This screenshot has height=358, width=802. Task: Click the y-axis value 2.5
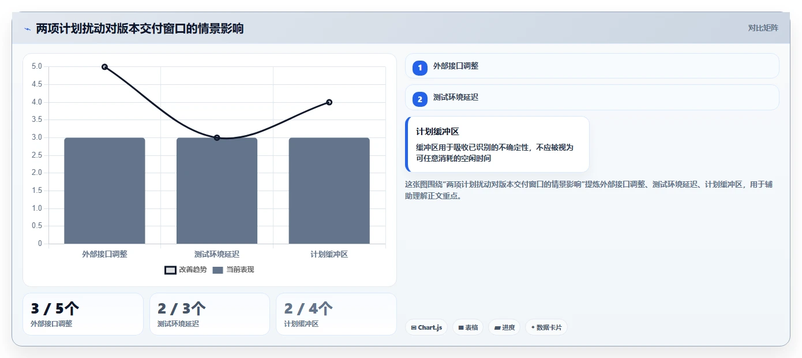coord(37,155)
